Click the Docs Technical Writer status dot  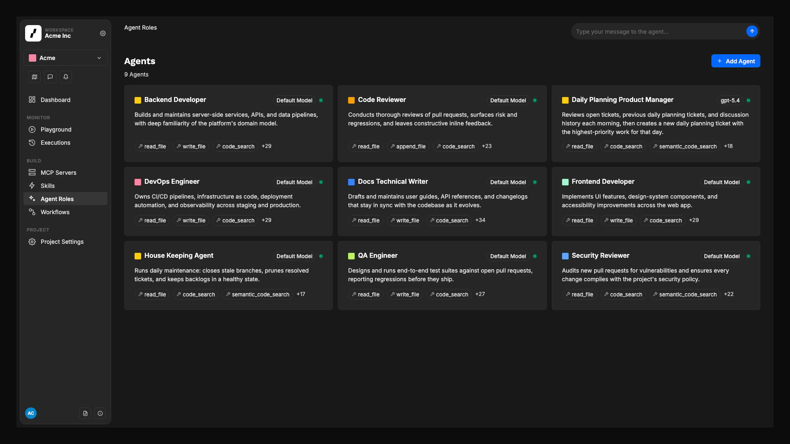click(x=535, y=182)
